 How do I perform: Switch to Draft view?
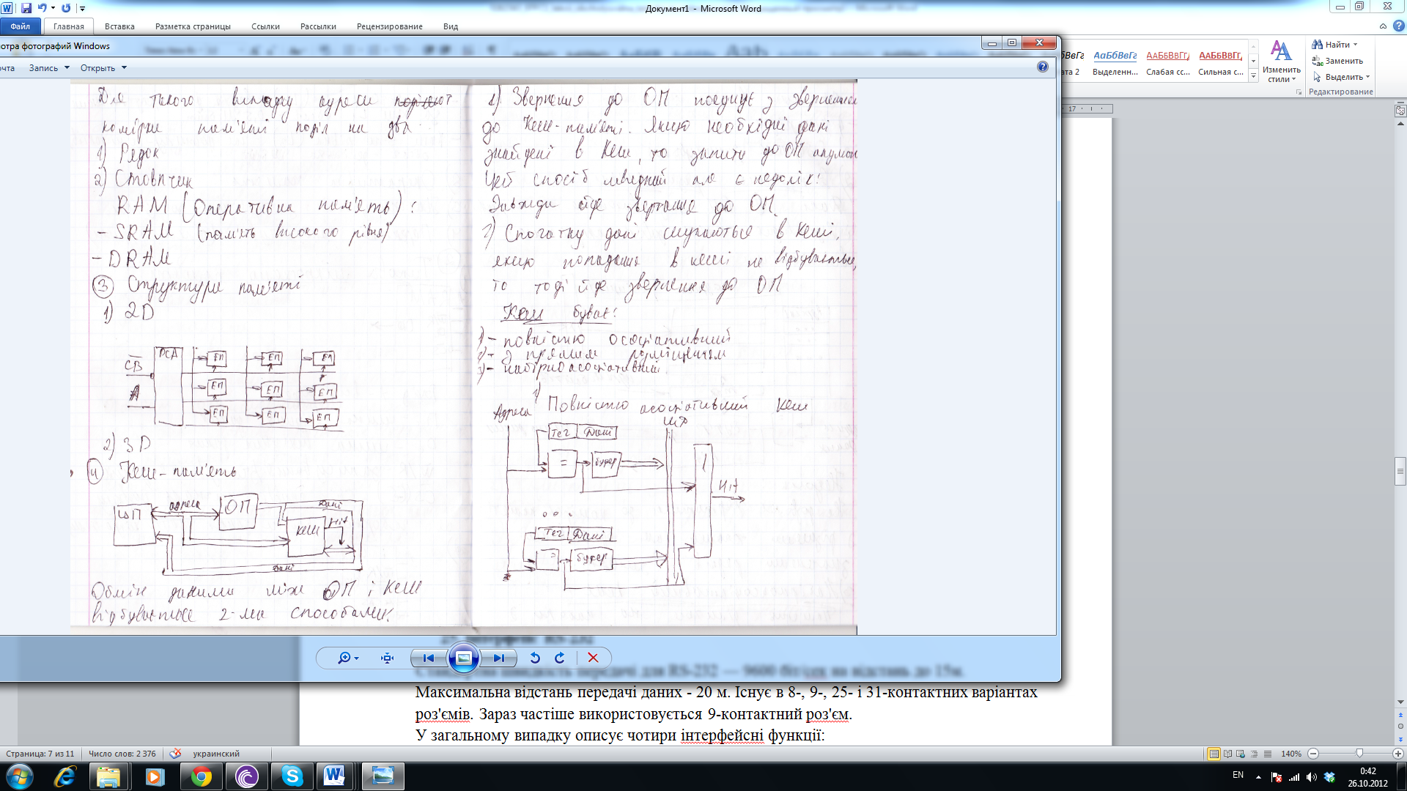click(1267, 754)
